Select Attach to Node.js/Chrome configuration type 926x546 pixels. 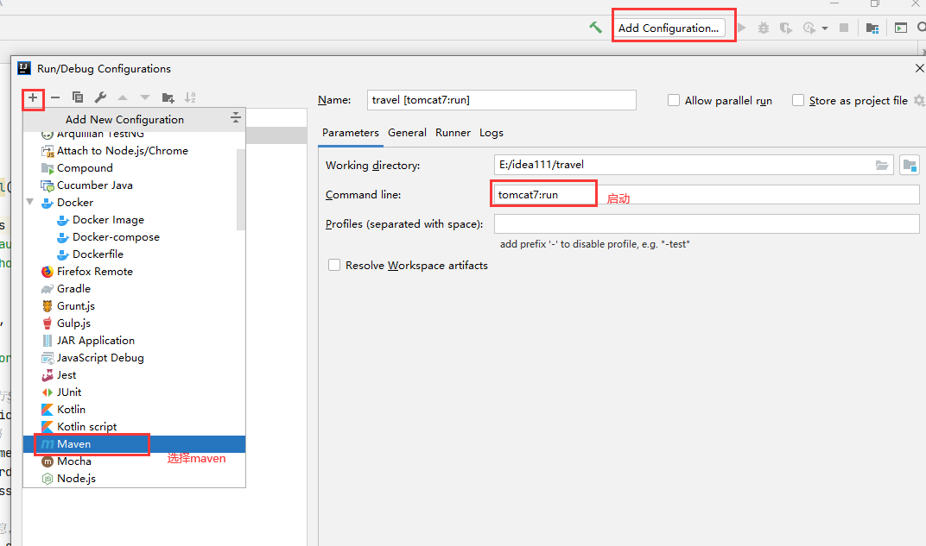coord(134,150)
